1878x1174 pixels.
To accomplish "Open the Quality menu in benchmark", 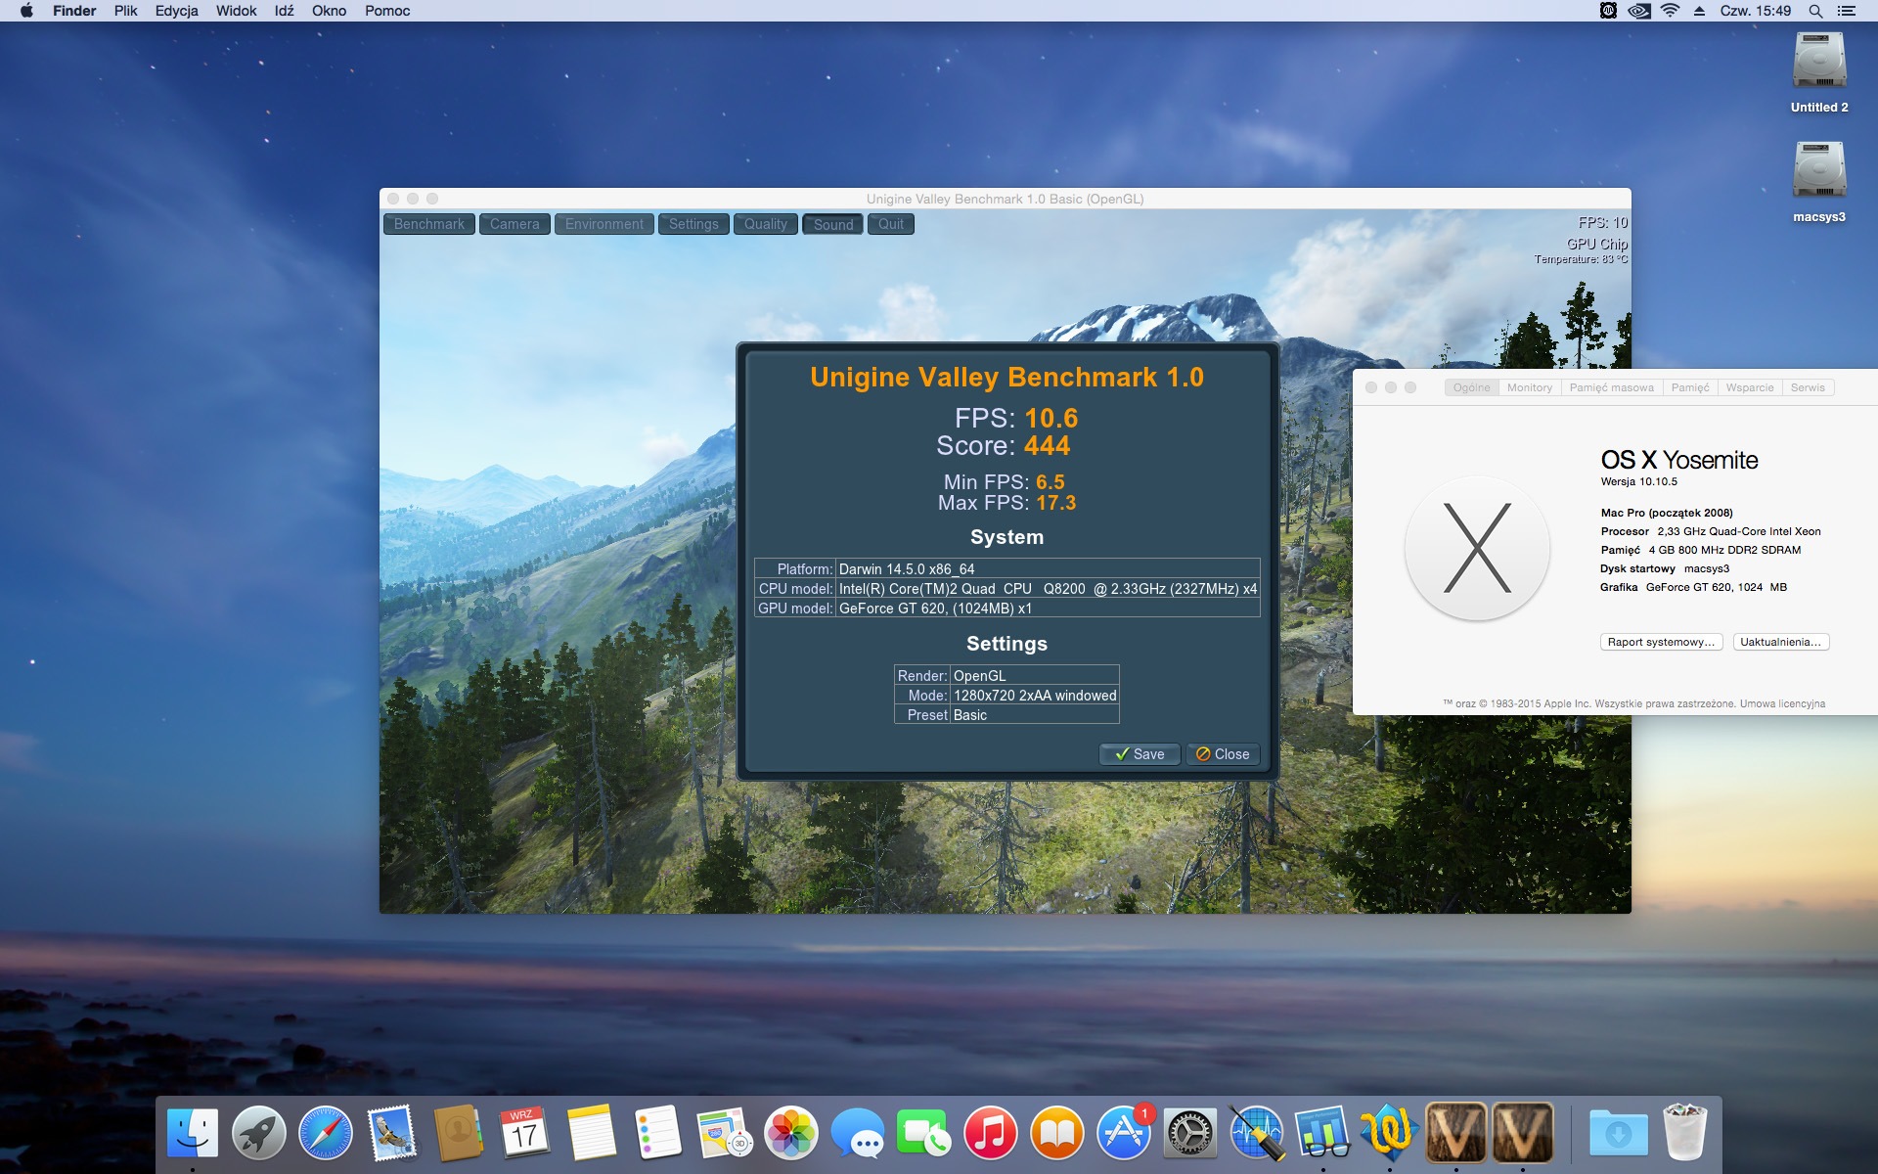I will 765,224.
